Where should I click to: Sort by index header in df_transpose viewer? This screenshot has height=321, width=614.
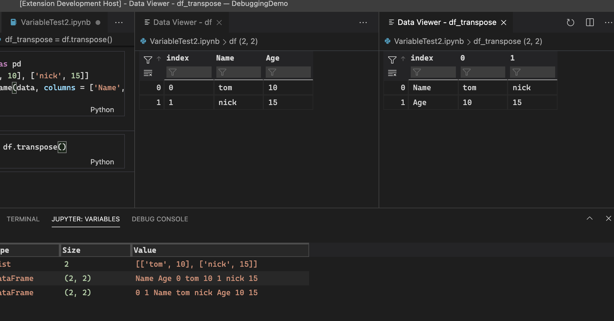(422, 58)
